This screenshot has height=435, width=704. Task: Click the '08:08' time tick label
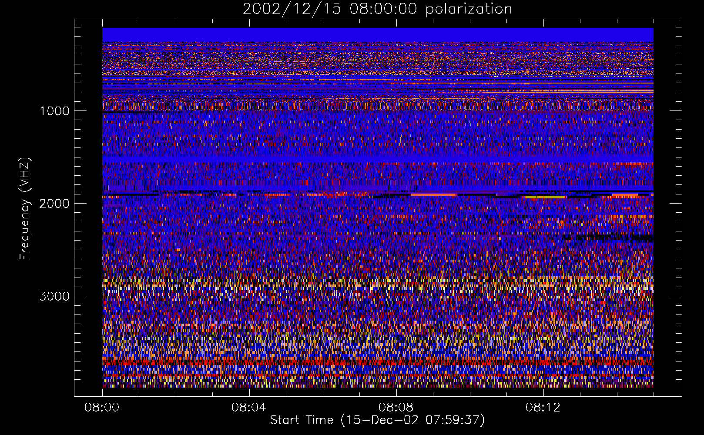(396, 408)
